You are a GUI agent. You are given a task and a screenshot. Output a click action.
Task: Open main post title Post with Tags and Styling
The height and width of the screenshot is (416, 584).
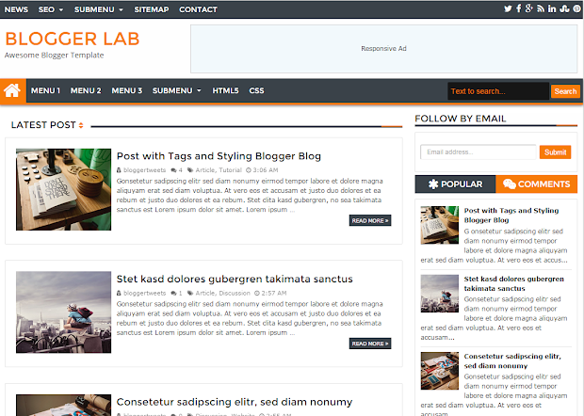click(219, 156)
